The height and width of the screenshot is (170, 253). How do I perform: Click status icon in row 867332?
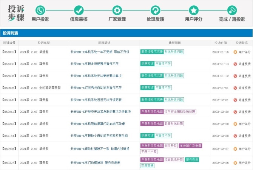click(235, 64)
